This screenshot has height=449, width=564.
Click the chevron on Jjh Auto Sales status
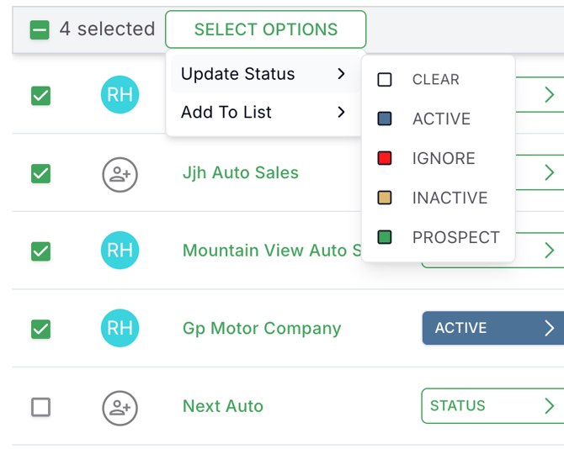coord(549,172)
